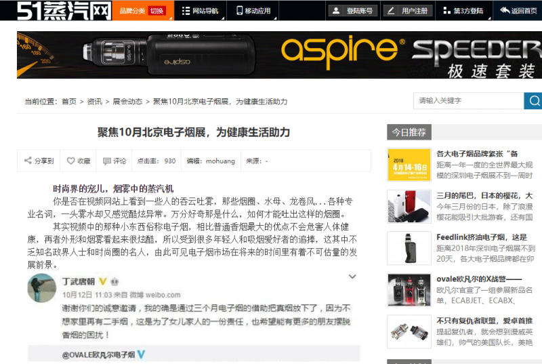Open the vape devices thumbnail beside 三月的尾巴
This screenshot has width=542, height=364.
409,206
